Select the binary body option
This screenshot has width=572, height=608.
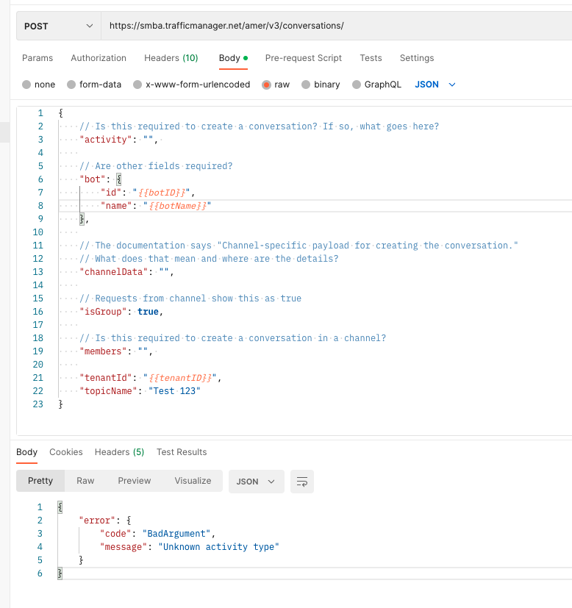[306, 85]
